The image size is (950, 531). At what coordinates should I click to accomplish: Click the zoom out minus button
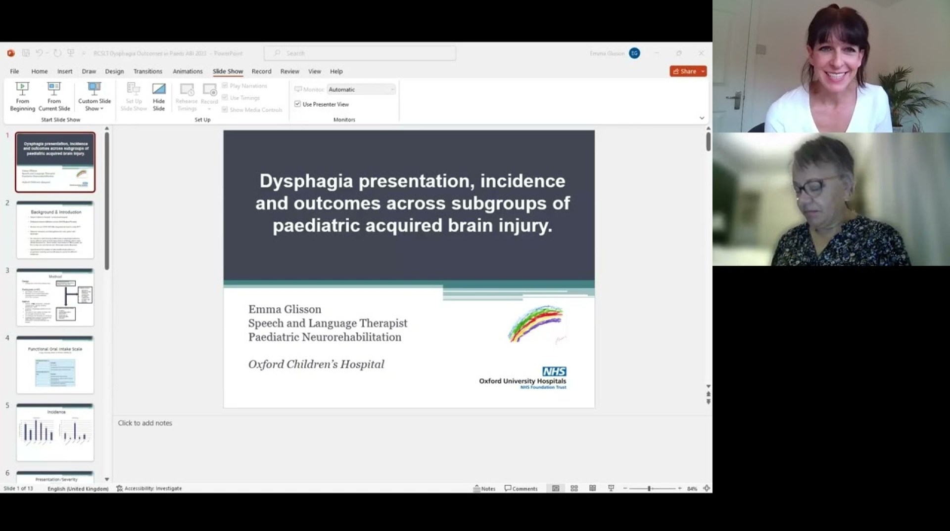[x=625, y=488]
